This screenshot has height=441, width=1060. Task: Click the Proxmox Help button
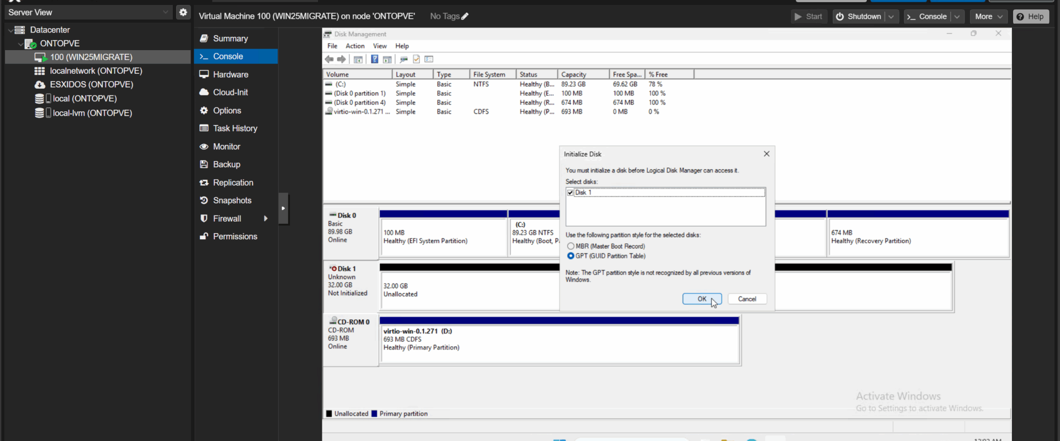pyautogui.click(x=1031, y=17)
